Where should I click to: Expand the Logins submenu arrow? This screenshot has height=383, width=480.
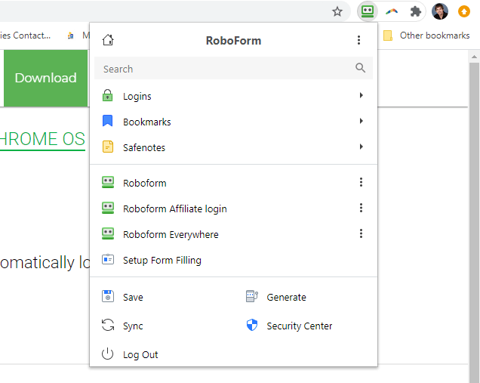coord(362,95)
